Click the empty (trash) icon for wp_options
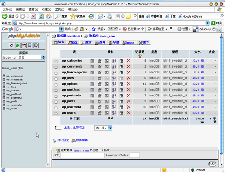 121,84
